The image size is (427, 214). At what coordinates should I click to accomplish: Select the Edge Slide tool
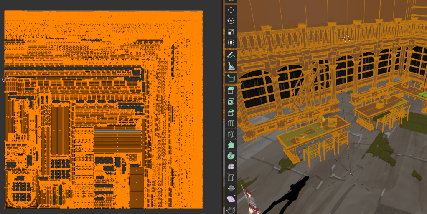tap(231, 178)
